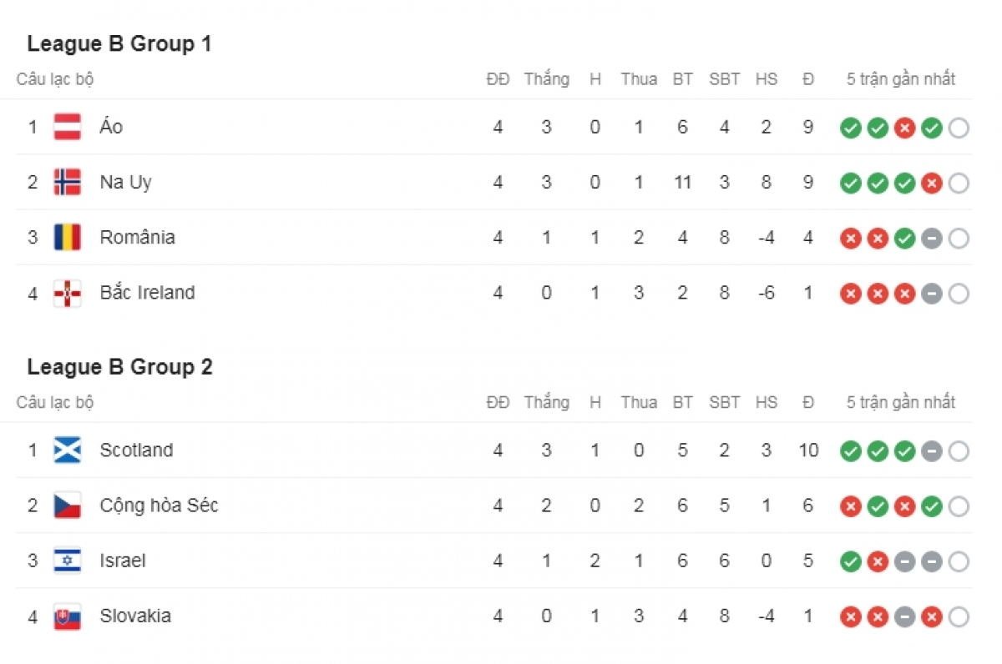Open the Scotland team name link
Viewport: 1002px width, 664px height.
click(136, 450)
